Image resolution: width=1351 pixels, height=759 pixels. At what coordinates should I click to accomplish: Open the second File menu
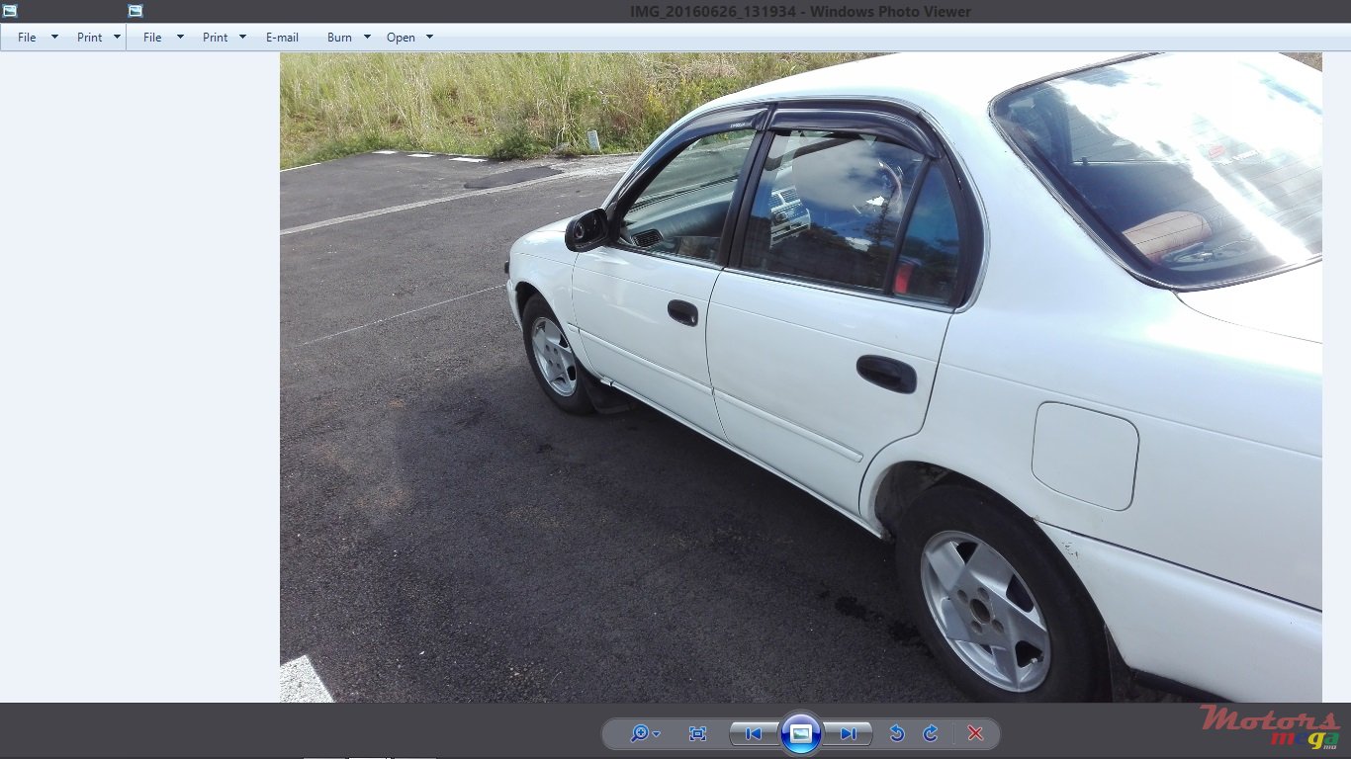(151, 37)
